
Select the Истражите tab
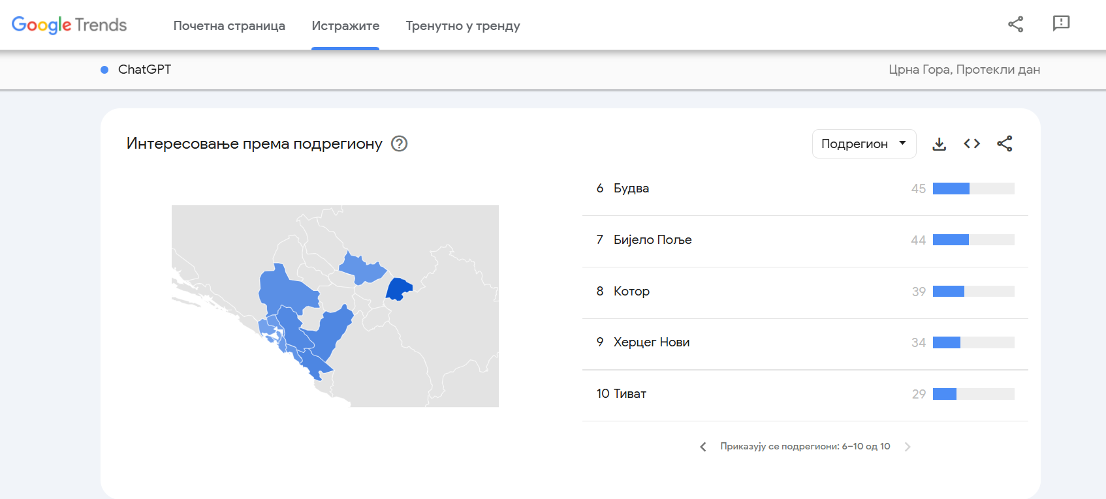click(345, 25)
